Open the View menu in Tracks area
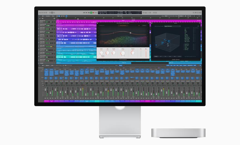This screenshot has height=145, width=240. point(53,16)
